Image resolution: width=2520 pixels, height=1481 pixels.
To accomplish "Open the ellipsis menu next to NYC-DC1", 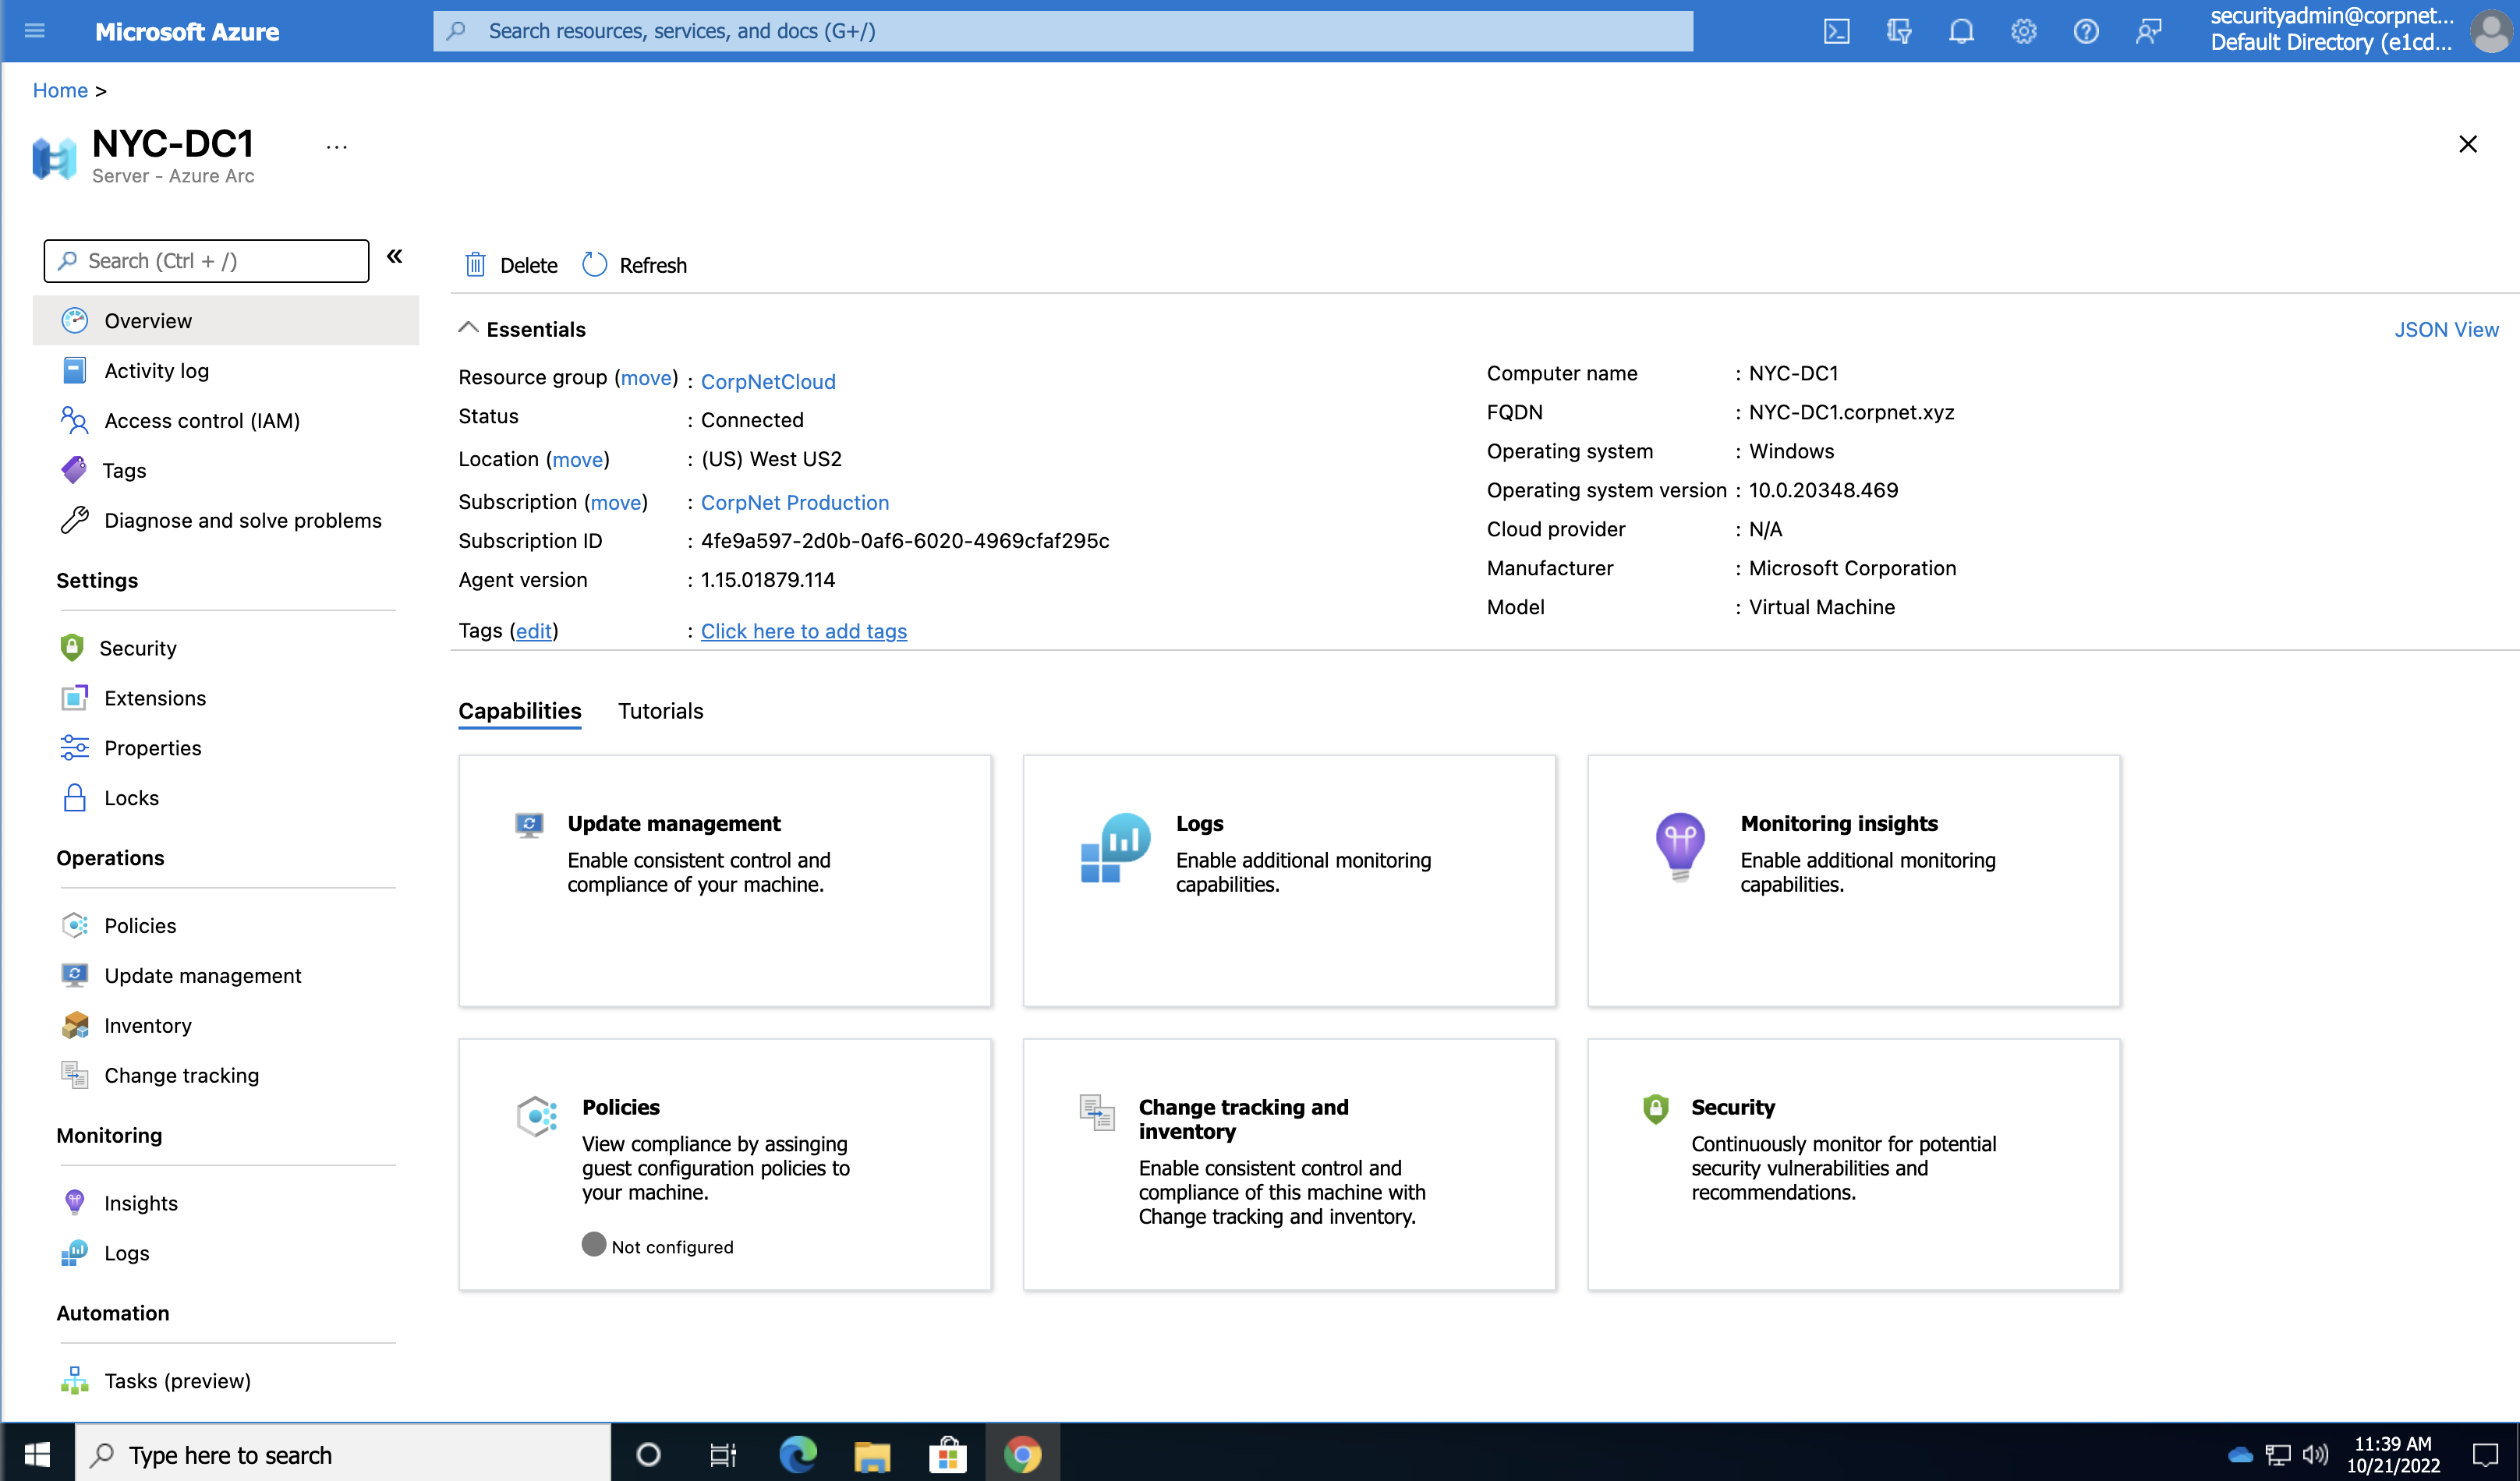I will click(336, 145).
